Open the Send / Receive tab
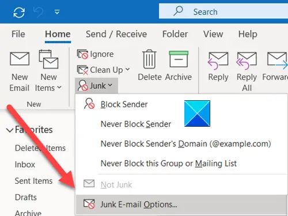Viewport: 288px width, 216px height. tap(116, 34)
